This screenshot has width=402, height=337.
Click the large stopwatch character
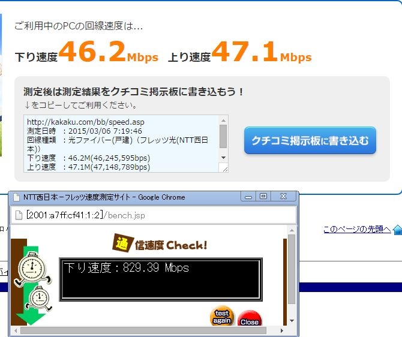(x=32, y=269)
